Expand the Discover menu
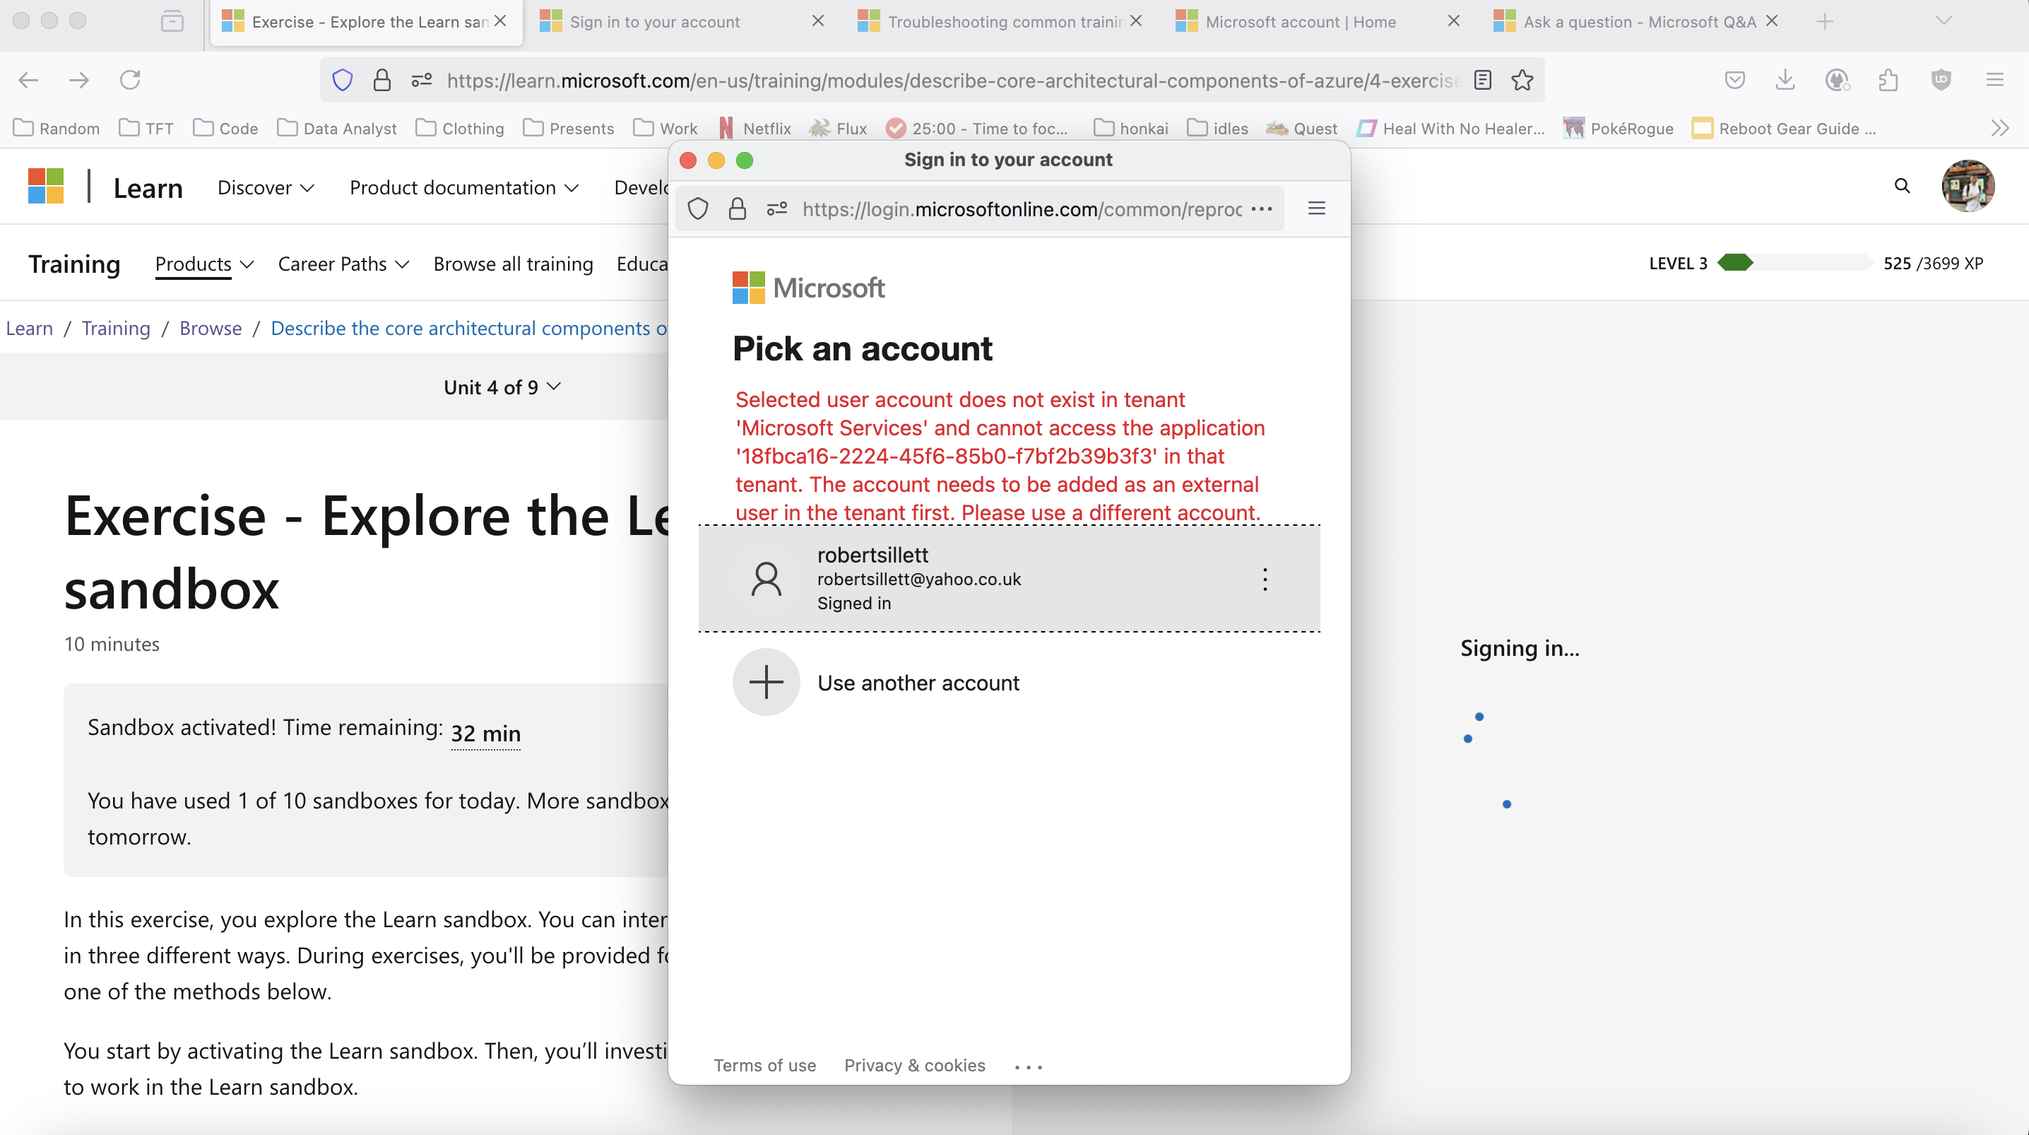 click(x=266, y=187)
